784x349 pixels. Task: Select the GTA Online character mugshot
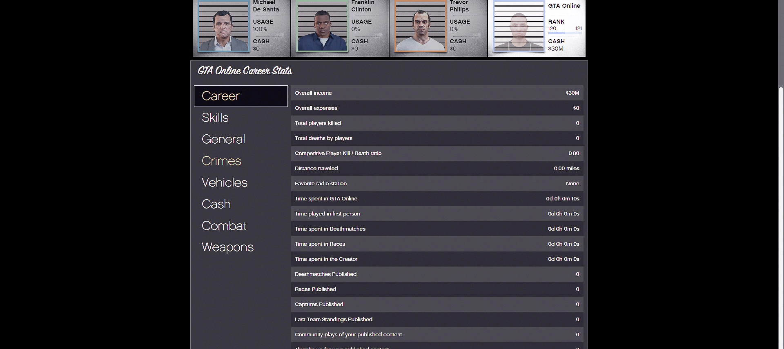coord(519,26)
